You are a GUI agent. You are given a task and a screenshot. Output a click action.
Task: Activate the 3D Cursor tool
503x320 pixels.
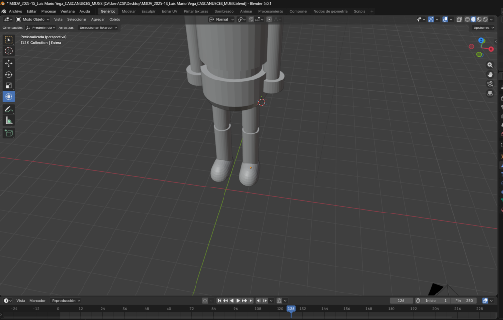point(9,51)
